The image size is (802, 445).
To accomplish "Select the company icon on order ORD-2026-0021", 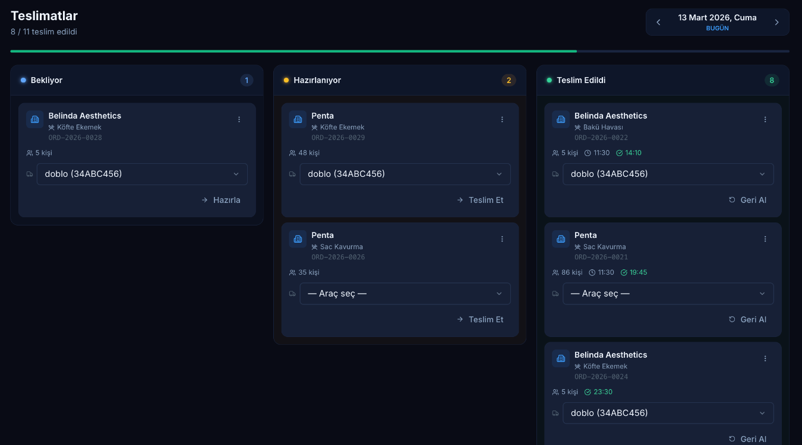I will (561, 239).
